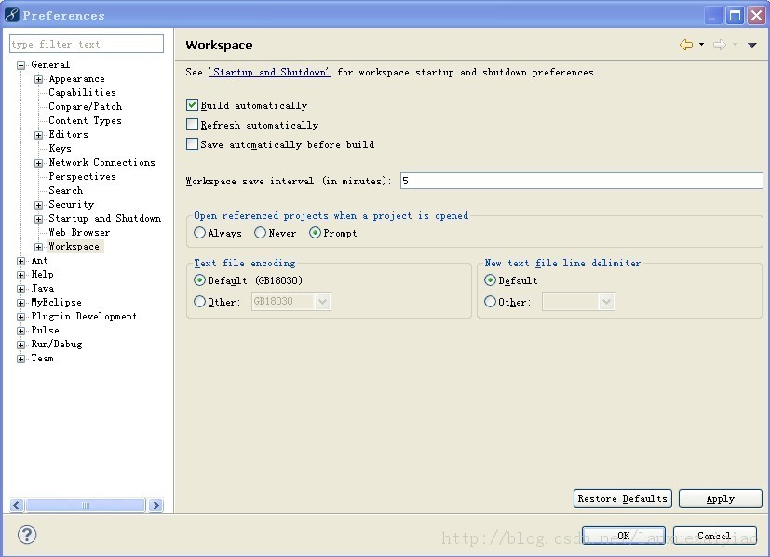
Task: Open the line delimiter combo box
Action: (578, 302)
